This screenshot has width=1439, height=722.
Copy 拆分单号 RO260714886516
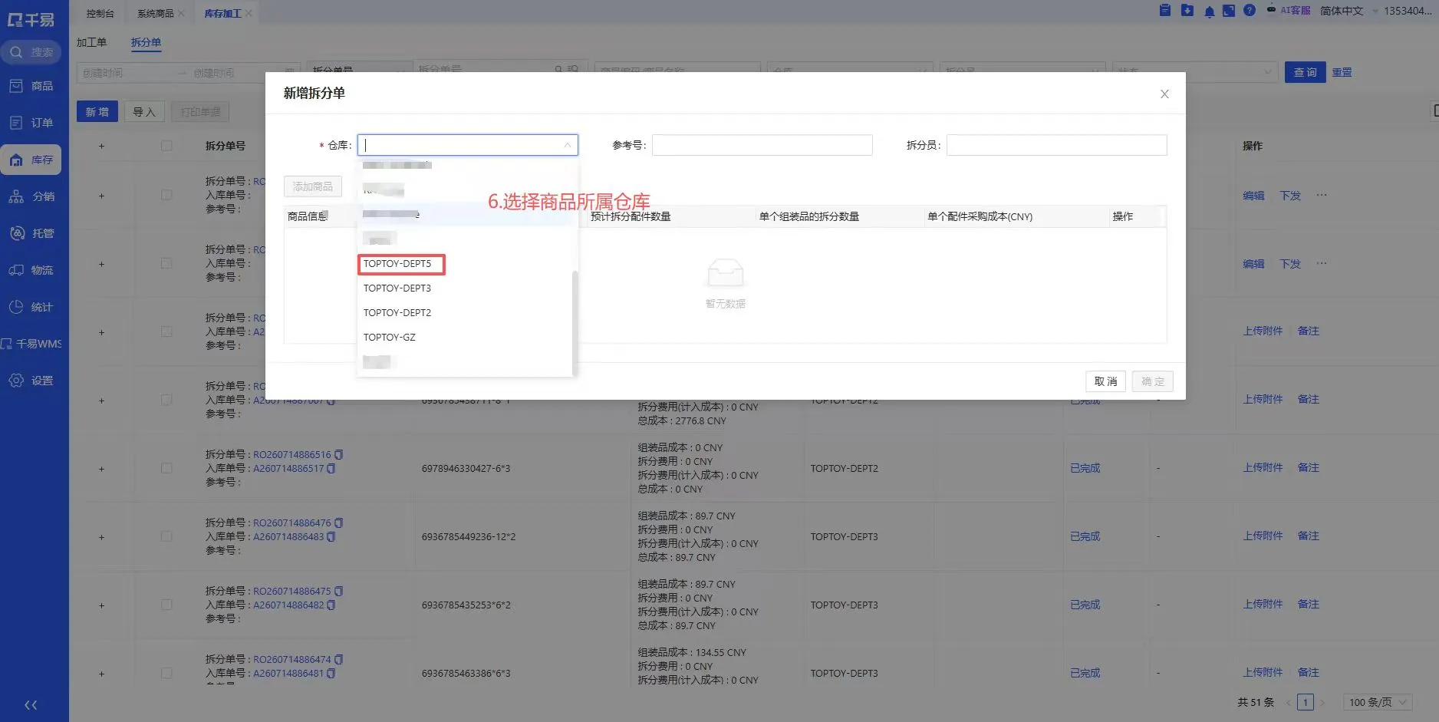tap(339, 454)
